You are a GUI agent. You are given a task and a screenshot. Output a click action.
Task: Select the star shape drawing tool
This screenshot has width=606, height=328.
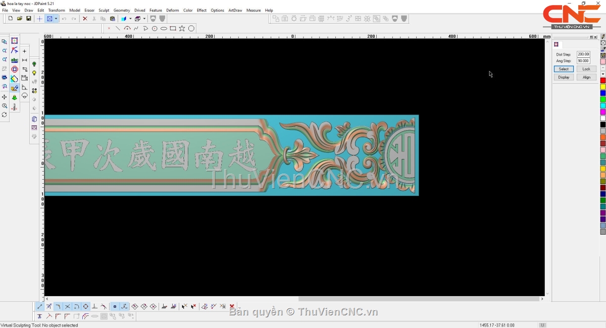tap(182, 28)
